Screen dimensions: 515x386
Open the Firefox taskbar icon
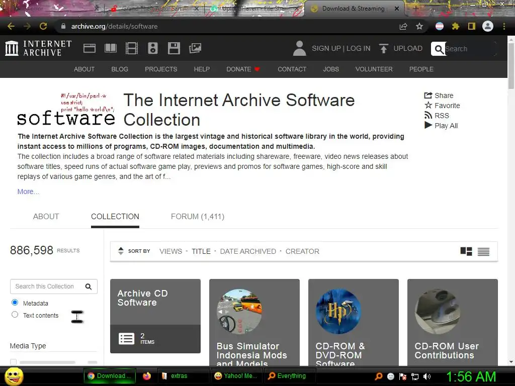coord(147,376)
